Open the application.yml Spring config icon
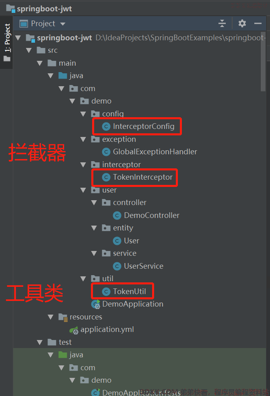Image resolution: width=270 pixels, height=396 pixels. coord(74,330)
